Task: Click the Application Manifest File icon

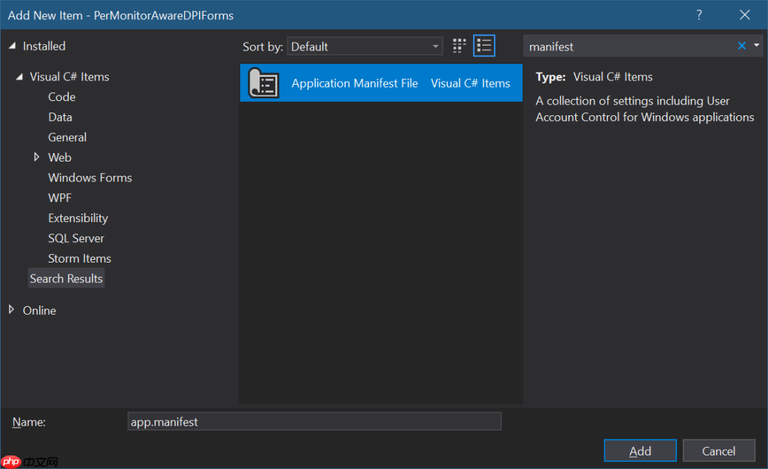Action: coord(264,83)
